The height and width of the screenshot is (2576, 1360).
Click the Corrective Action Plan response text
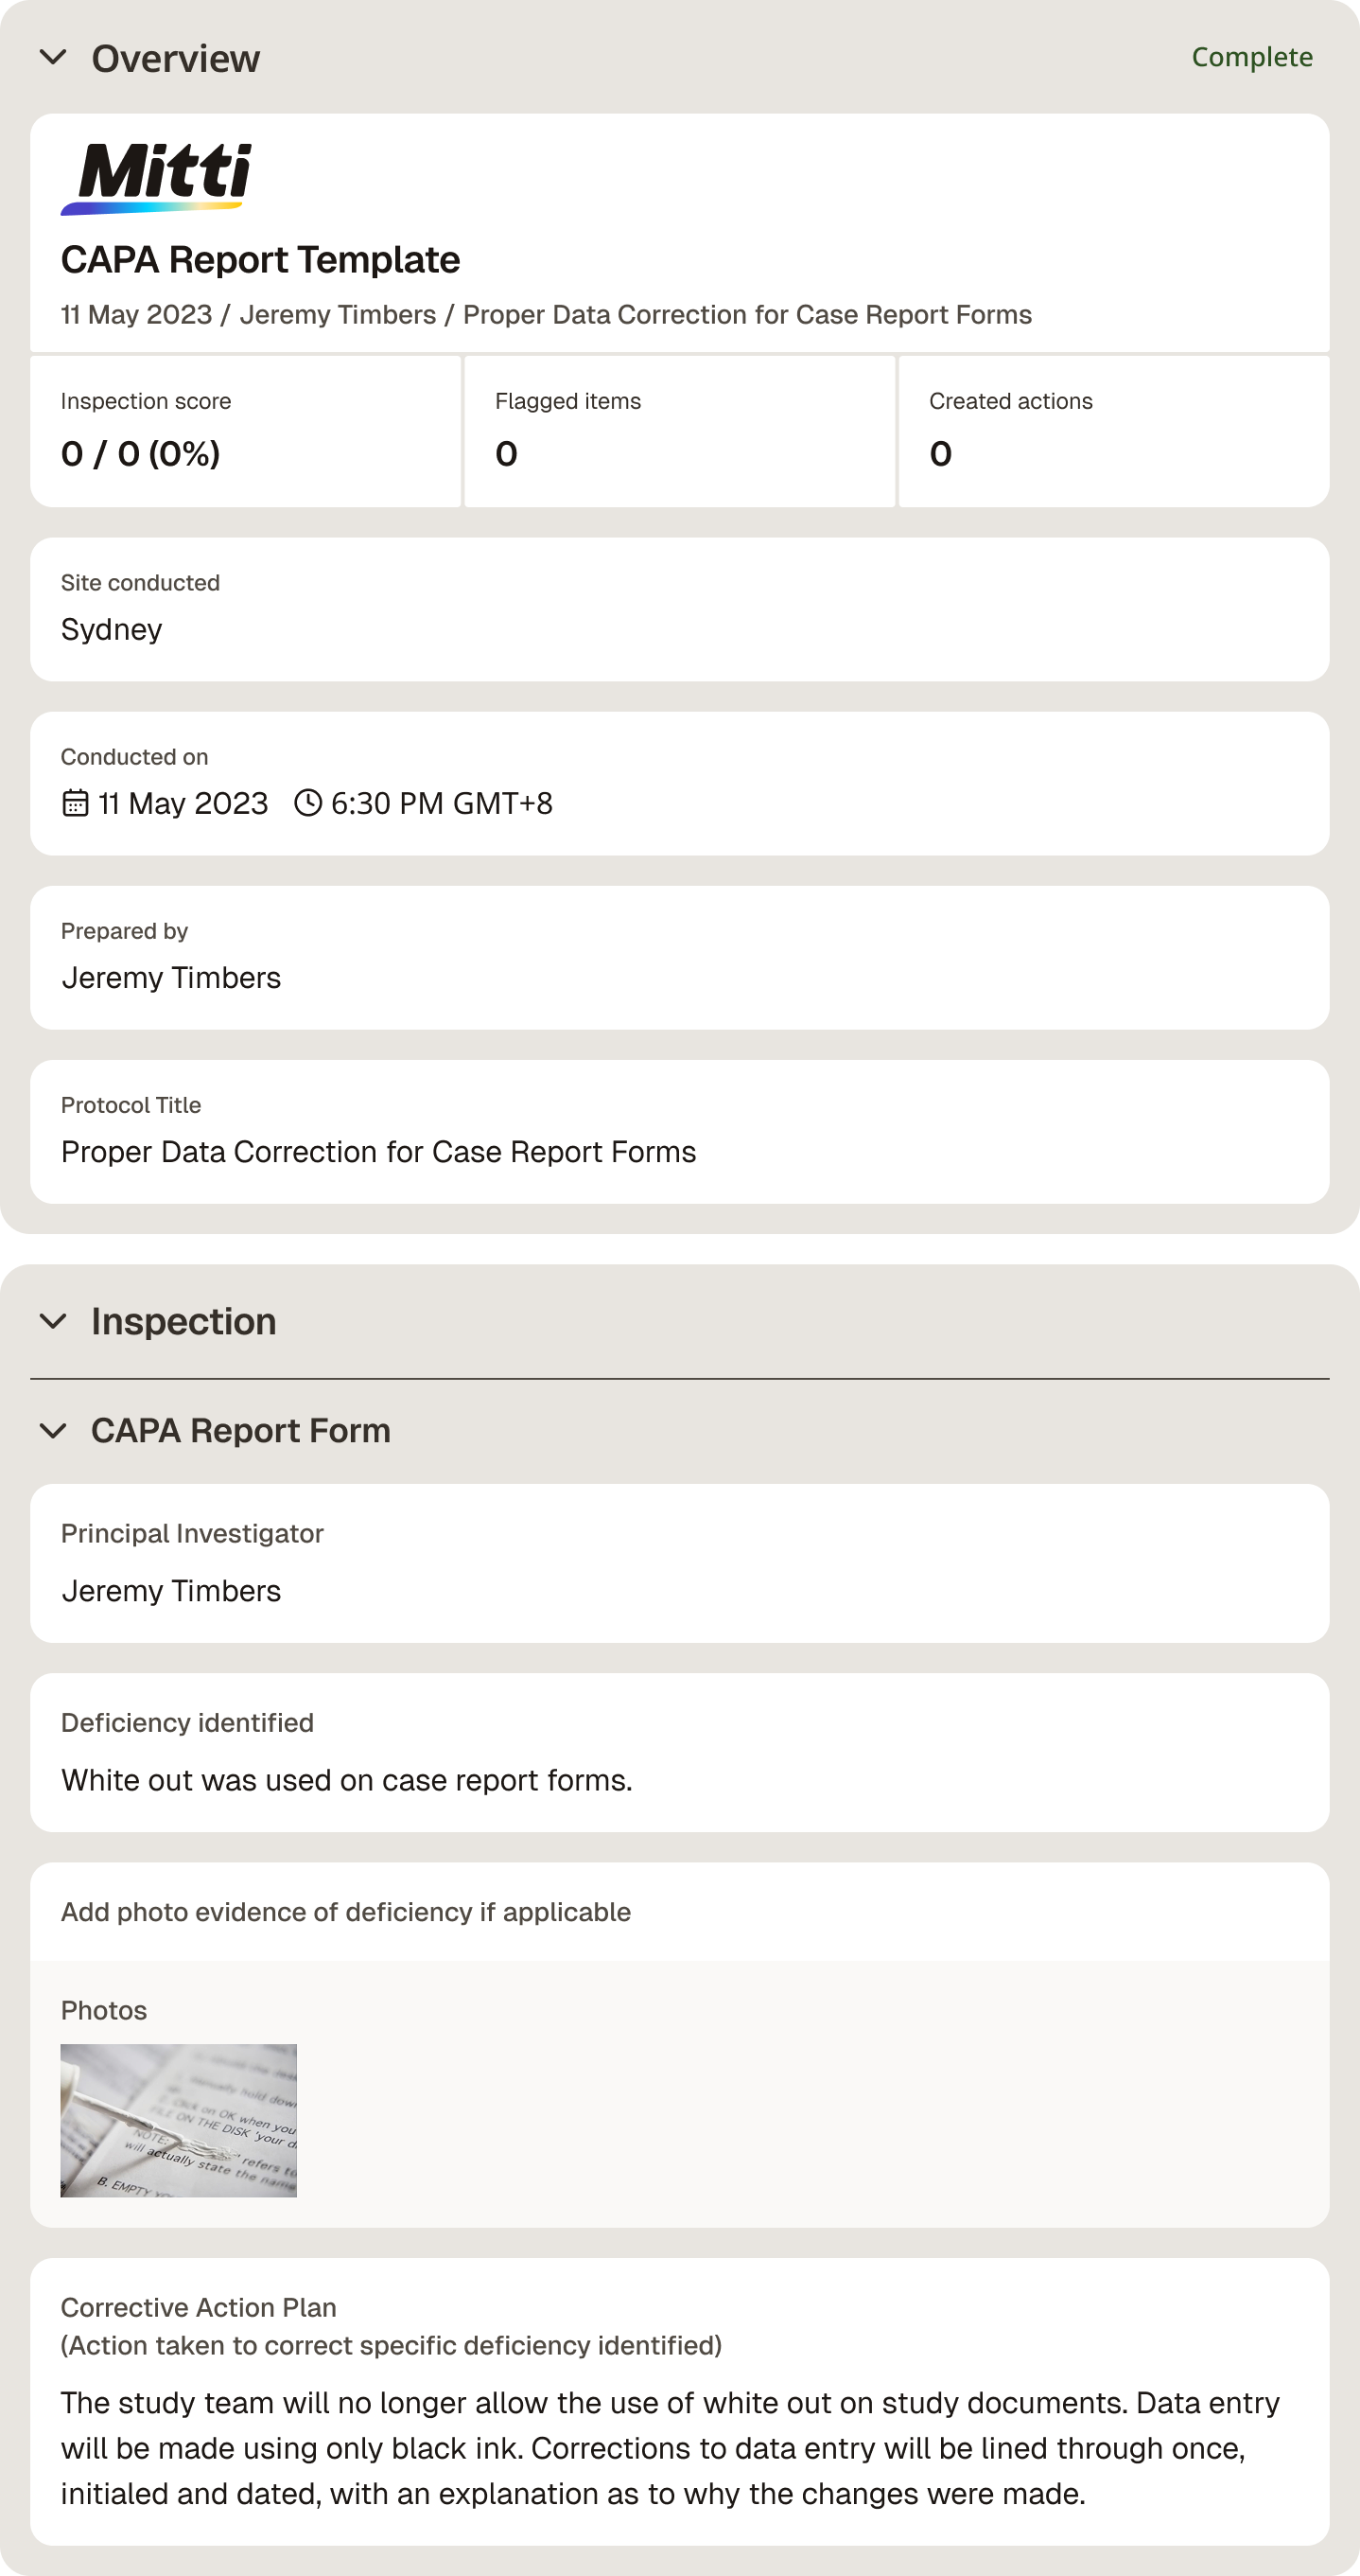tap(671, 2448)
